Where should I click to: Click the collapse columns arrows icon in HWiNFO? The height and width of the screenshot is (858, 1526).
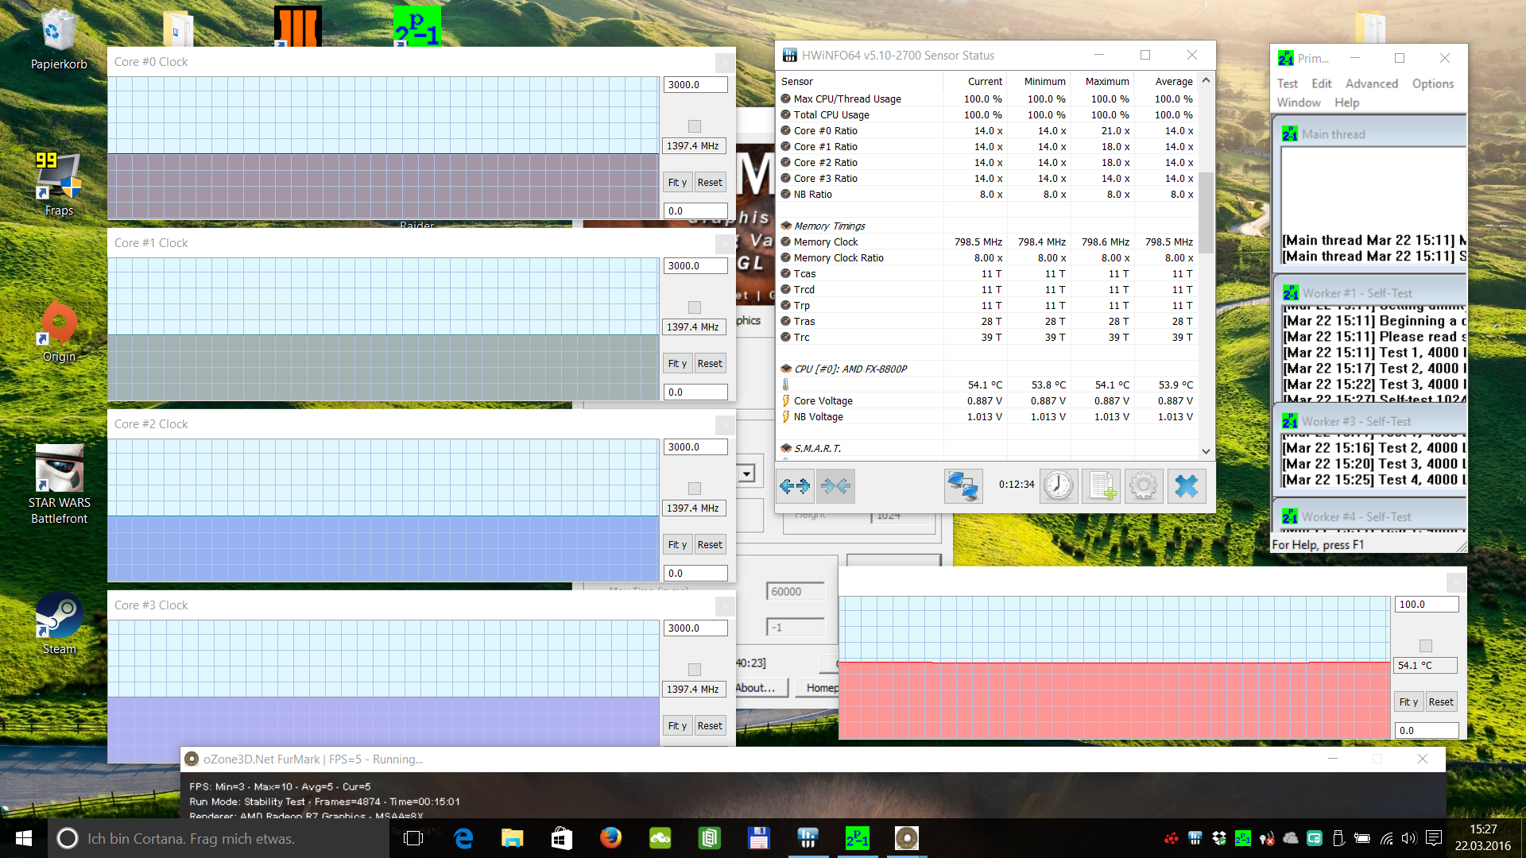(835, 486)
